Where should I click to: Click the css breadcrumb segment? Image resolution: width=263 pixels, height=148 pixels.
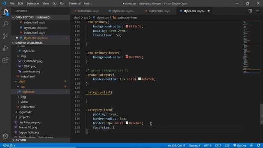[x=86, y=17]
